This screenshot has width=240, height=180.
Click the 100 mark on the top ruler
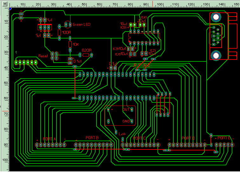click(x=159, y=4)
